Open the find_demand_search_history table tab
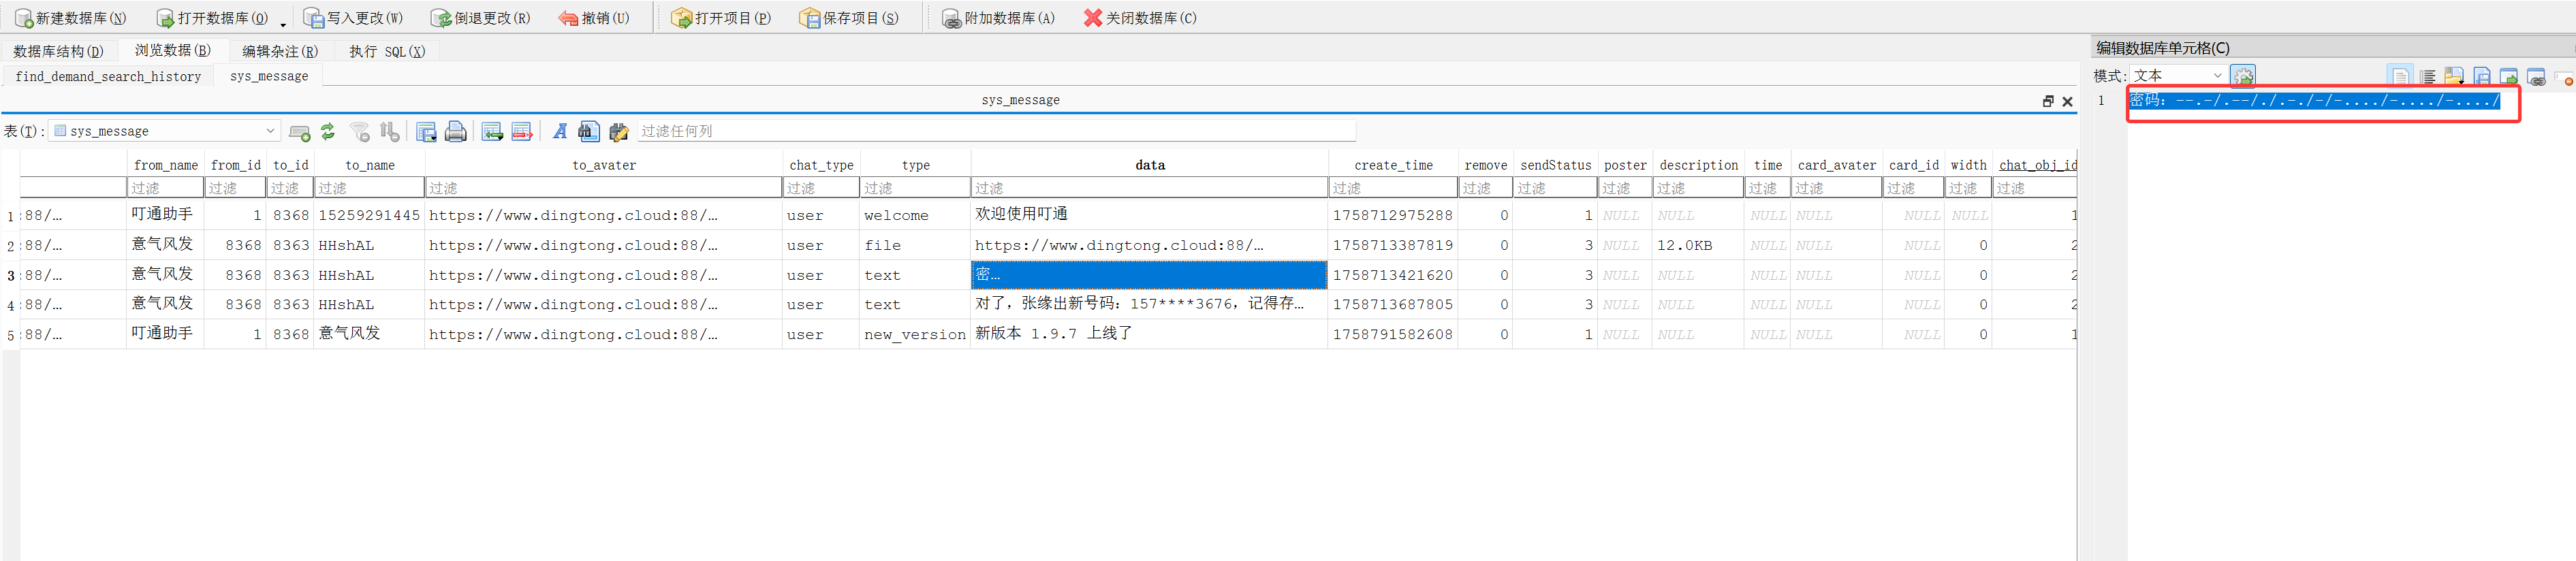2576x561 pixels. point(108,76)
